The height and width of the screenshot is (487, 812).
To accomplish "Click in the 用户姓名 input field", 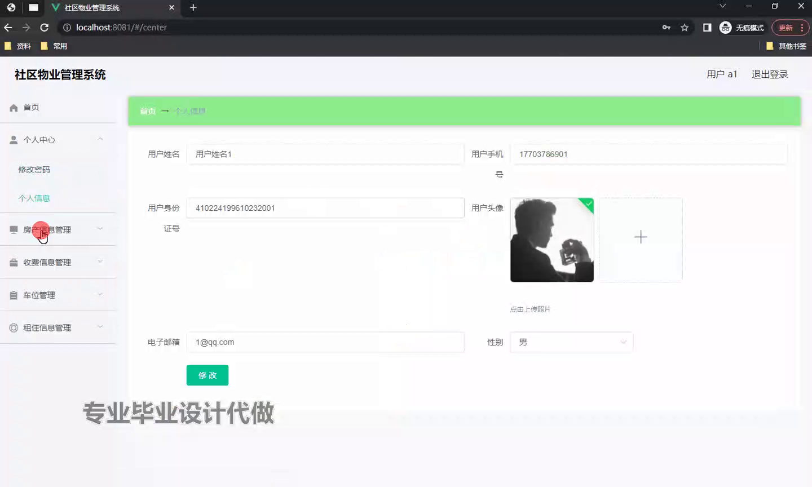I will pyautogui.click(x=325, y=154).
